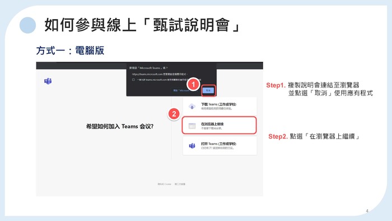Click the Teams logo in page corner
Viewport: 392px width, 221px height.
pyautogui.click(x=48, y=81)
